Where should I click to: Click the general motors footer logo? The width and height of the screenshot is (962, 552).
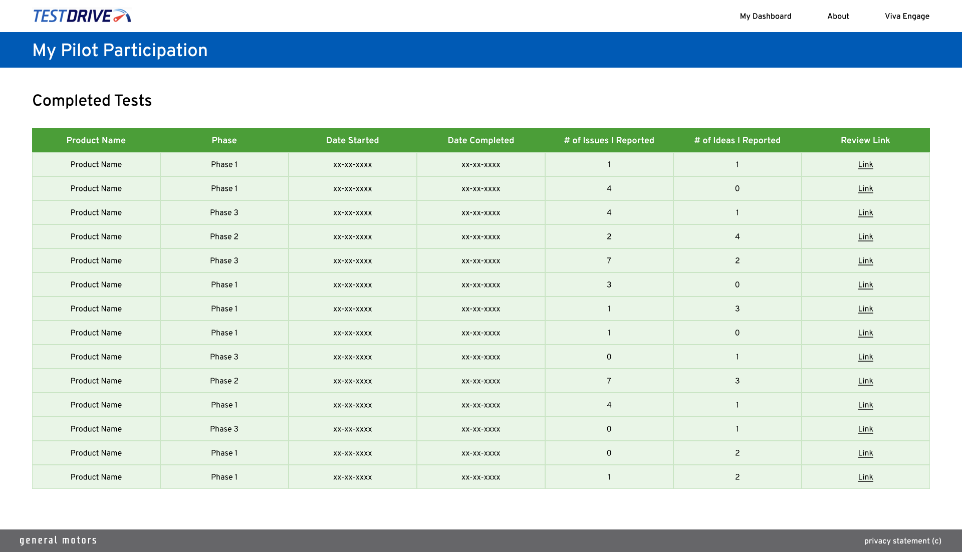58,540
